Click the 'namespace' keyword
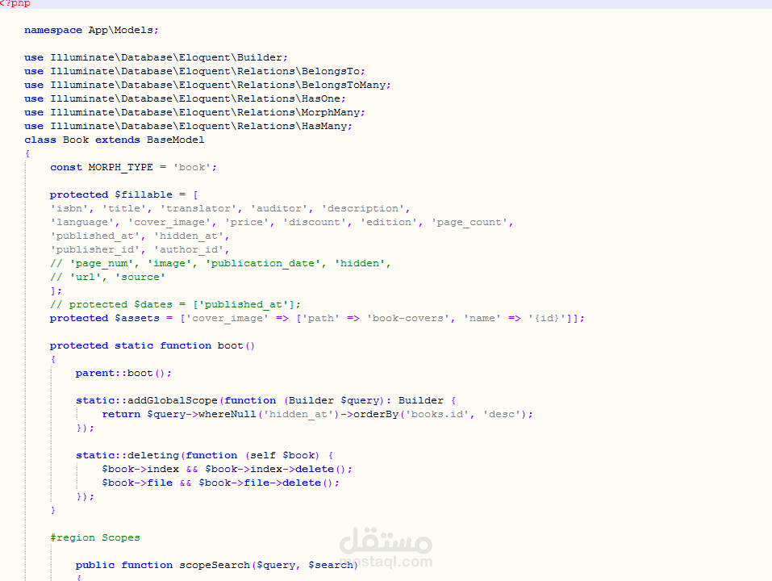Image resolution: width=772 pixels, height=581 pixels. (x=53, y=30)
